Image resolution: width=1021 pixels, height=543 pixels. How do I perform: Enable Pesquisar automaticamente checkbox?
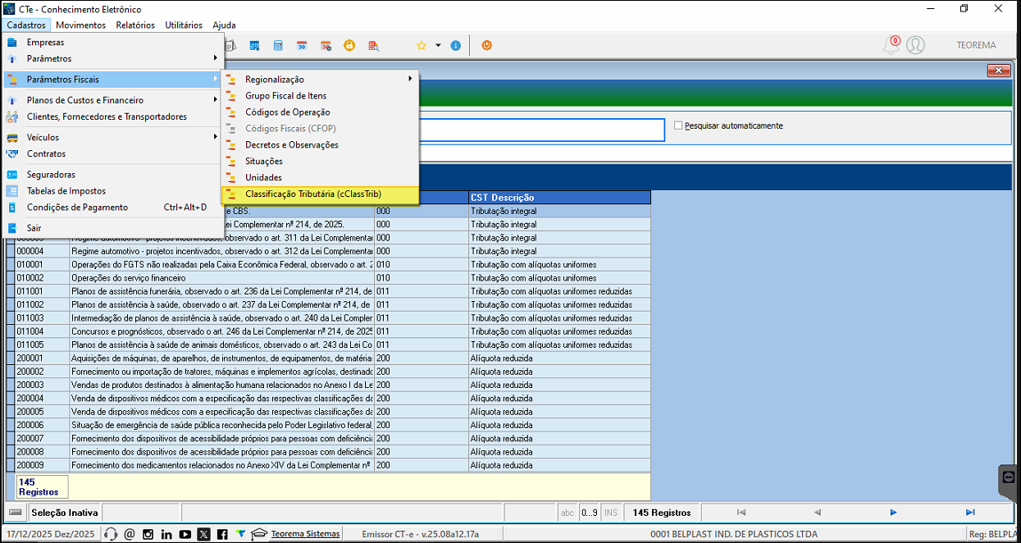[x=678, y=125]
